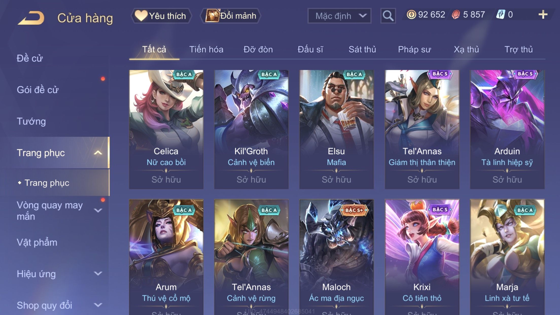Open the Mặc định sort dropdown
The image size is (560, 315).
pyautogui.click(x=339, y=16)
